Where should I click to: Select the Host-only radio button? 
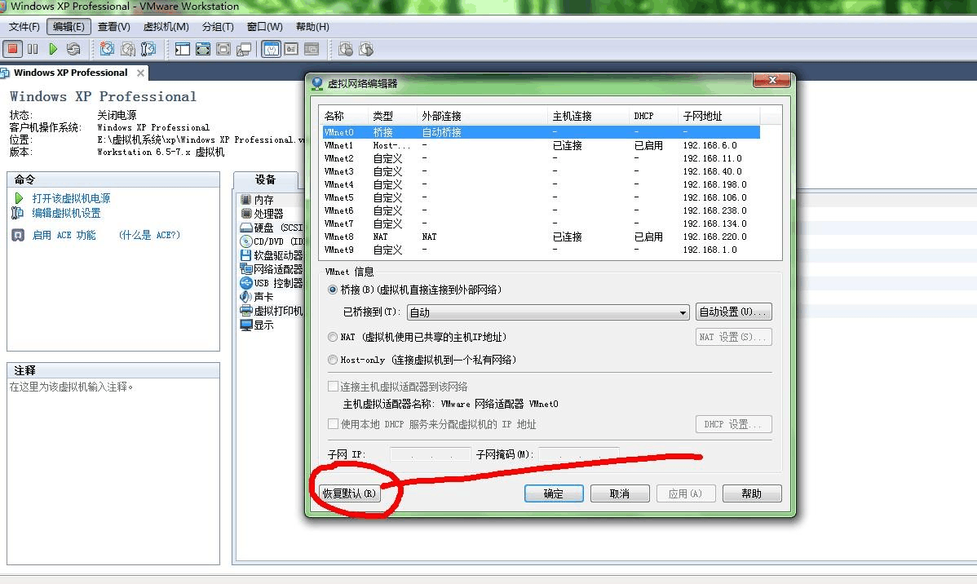coord(333,360)
